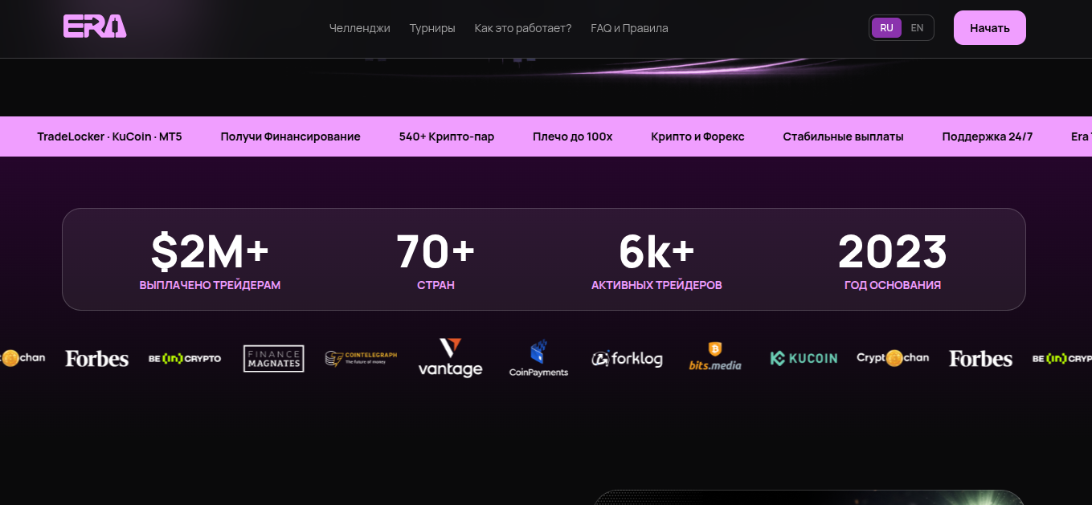Click Получи Финансирование ticker text
This screenshot has width=1092, height=505.
290,136
